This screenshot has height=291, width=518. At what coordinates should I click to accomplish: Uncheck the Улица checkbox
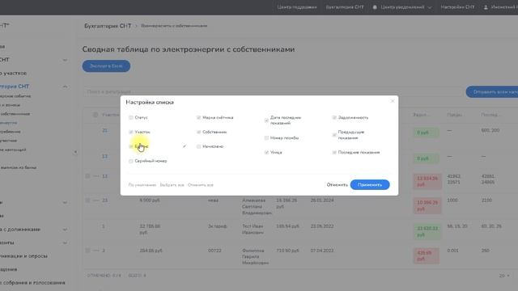click(266, 153)
